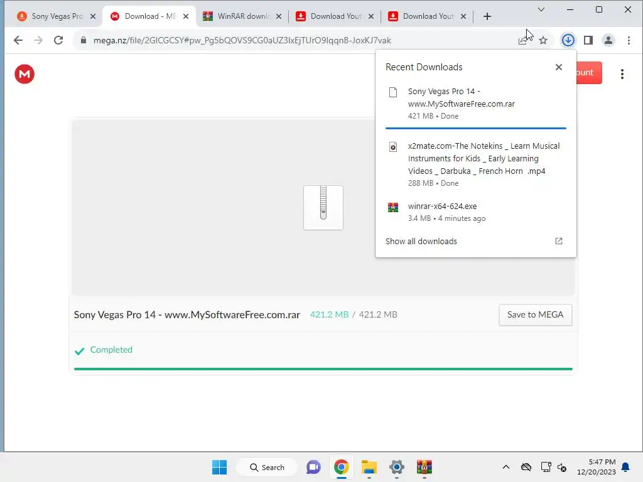Click the lock site info icon

(84, 40)
